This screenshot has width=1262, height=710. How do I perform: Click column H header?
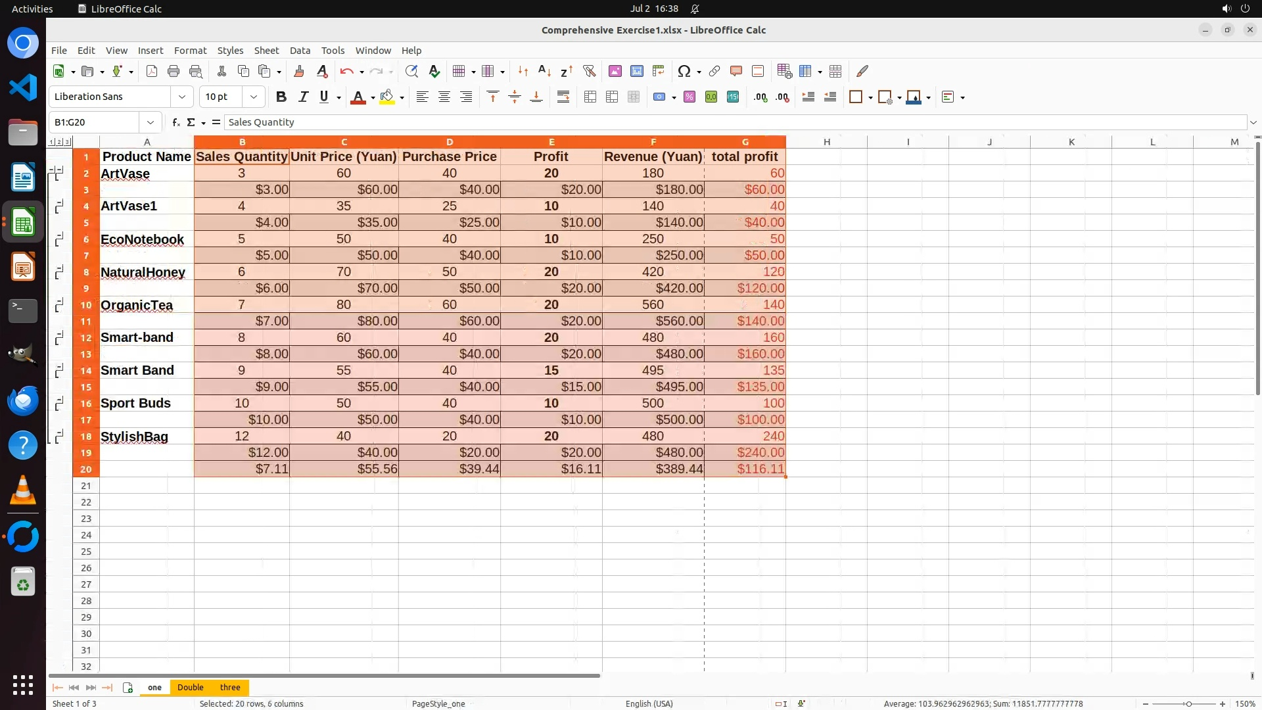click(826, 142)
